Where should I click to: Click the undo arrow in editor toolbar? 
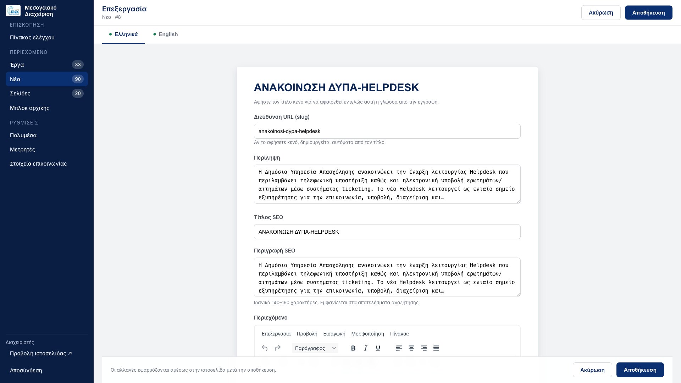(264, 348)
